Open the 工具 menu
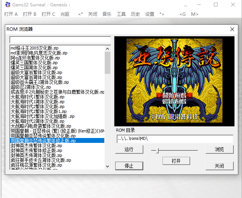The width and height of the screenshot is (242, 198). 121,14
